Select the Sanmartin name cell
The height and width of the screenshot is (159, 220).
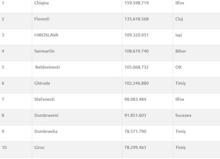click(44, 51)
